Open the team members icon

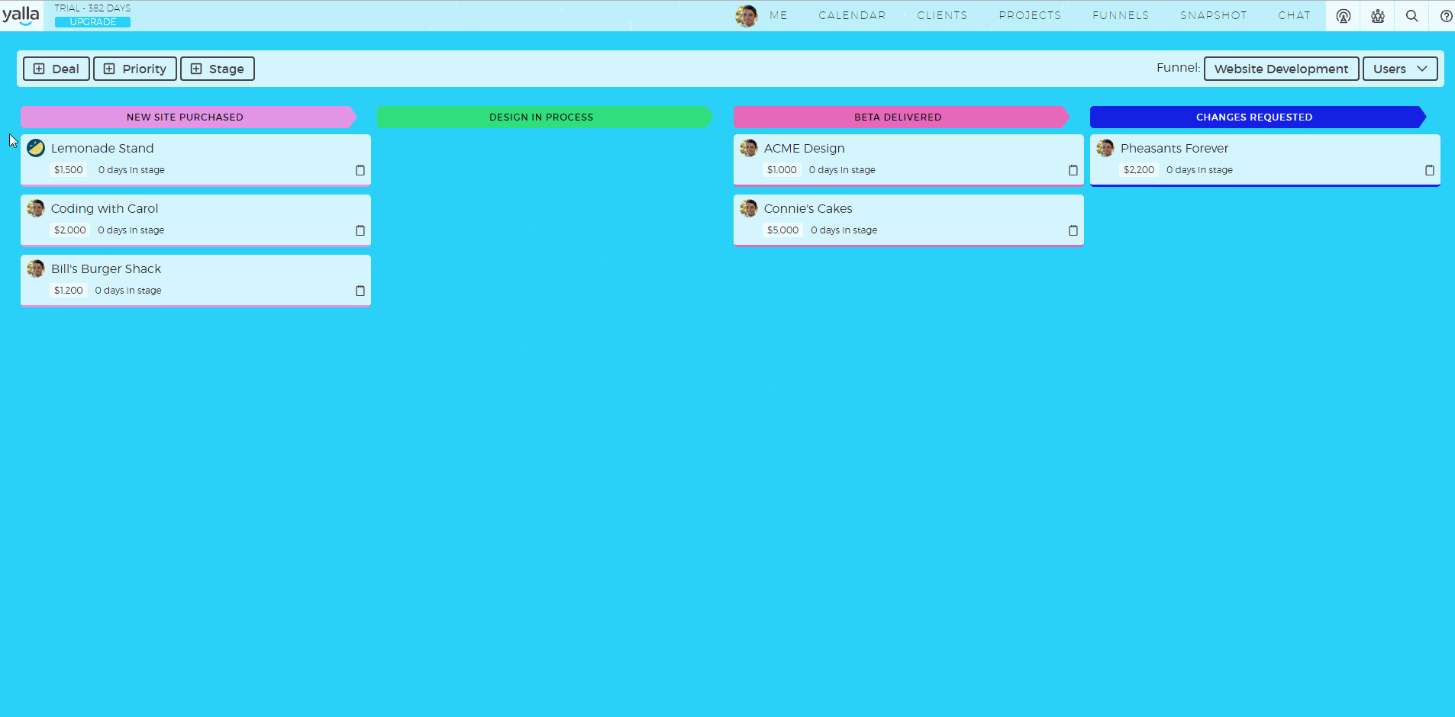pyautogui.click(x=1377, y=16)
